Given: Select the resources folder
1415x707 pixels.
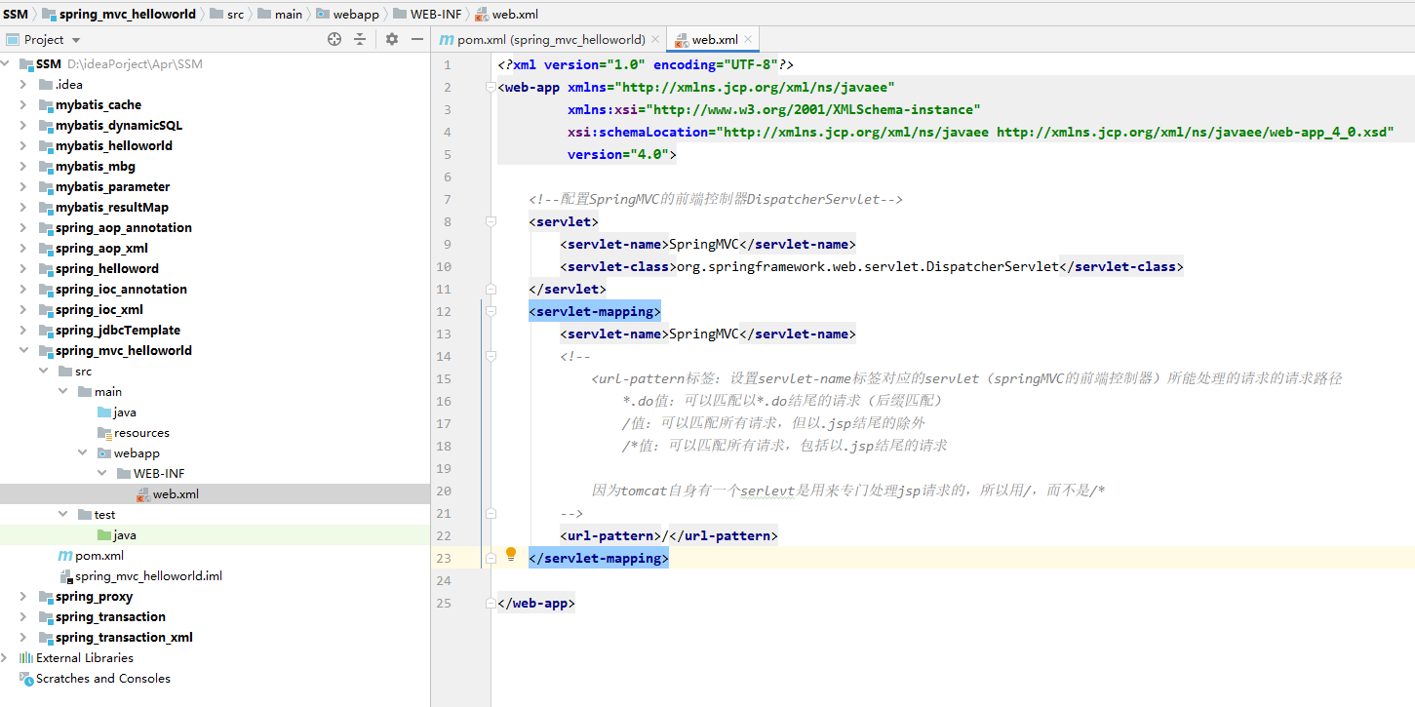Looking at the screenshot, I should pyautogui.click(x=141, y=433).
